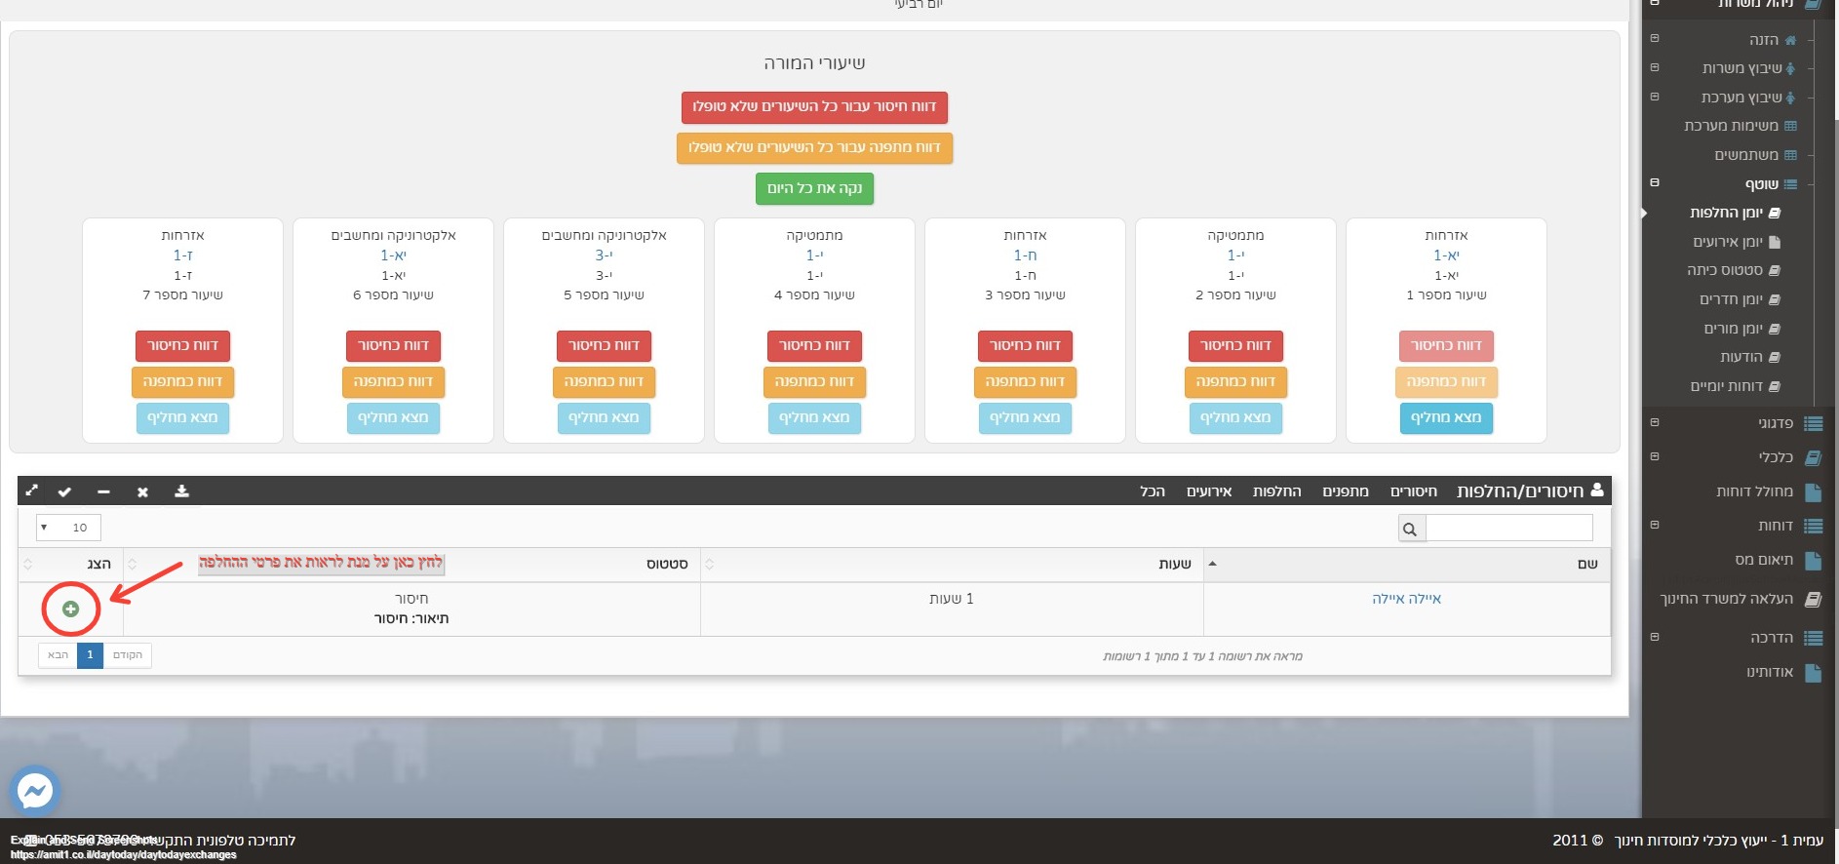Click the green נקה את כל היום button

point(814,188)
